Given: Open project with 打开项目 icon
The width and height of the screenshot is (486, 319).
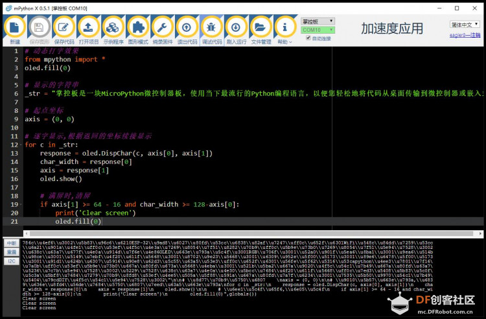Looking at the screenshot, I should (88, 28).
